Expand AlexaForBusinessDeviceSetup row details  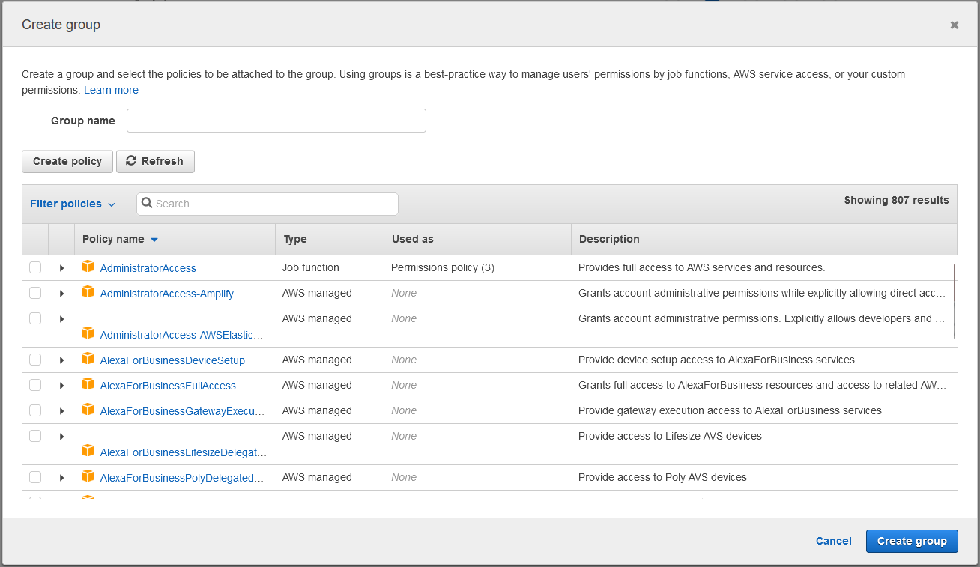coord(61,360)
